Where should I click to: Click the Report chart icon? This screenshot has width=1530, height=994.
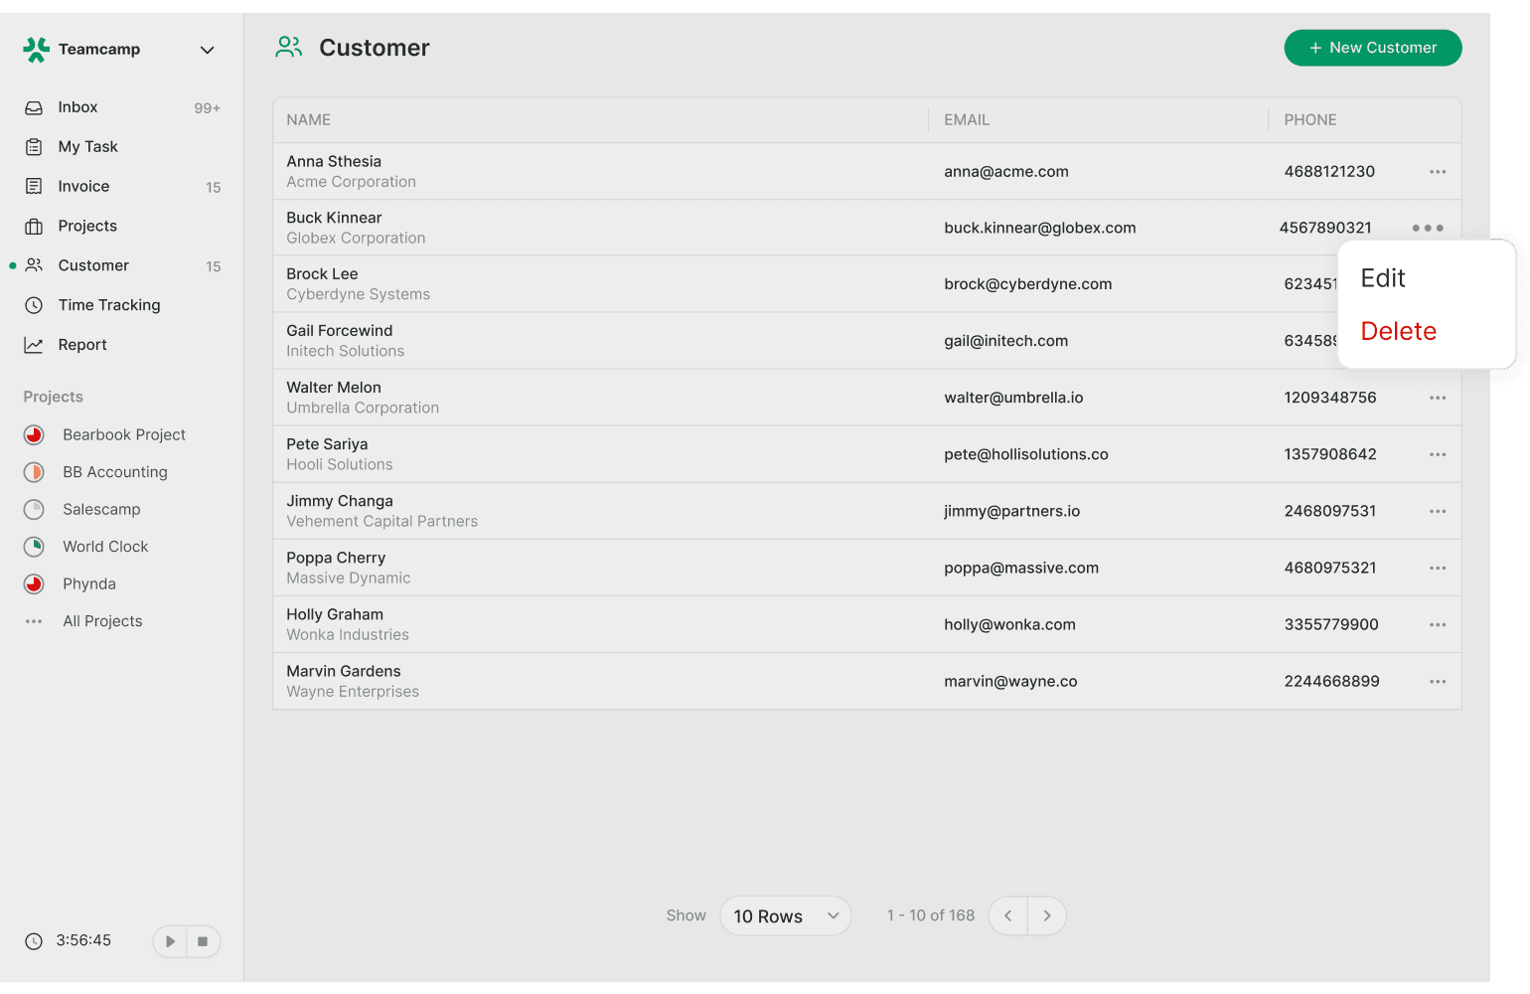(34, 345)
